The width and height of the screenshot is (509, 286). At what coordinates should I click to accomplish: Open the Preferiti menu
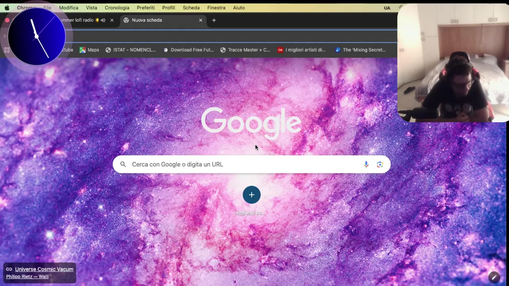click(146, 8)
